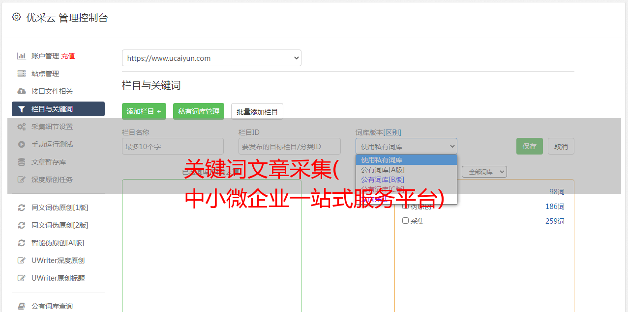Choose 公有词库[A版] in the open list

[x=406, y=170]
